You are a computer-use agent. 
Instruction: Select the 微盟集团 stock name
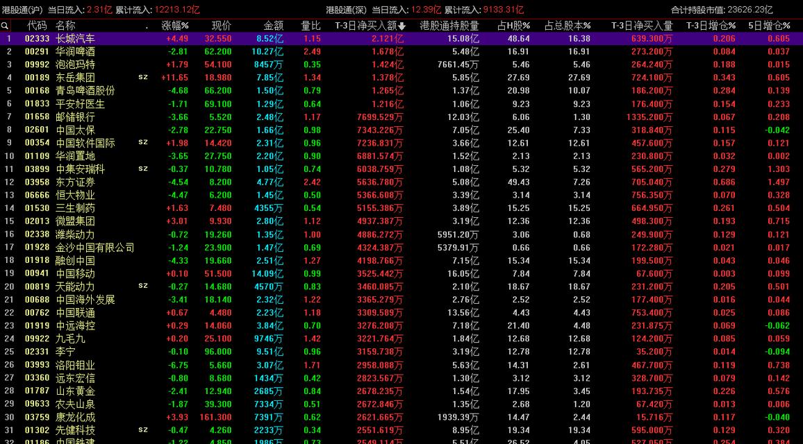75,221
